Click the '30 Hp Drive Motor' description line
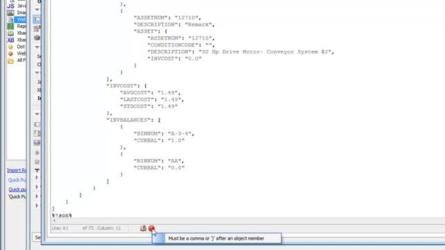 (x=241, y=52)
